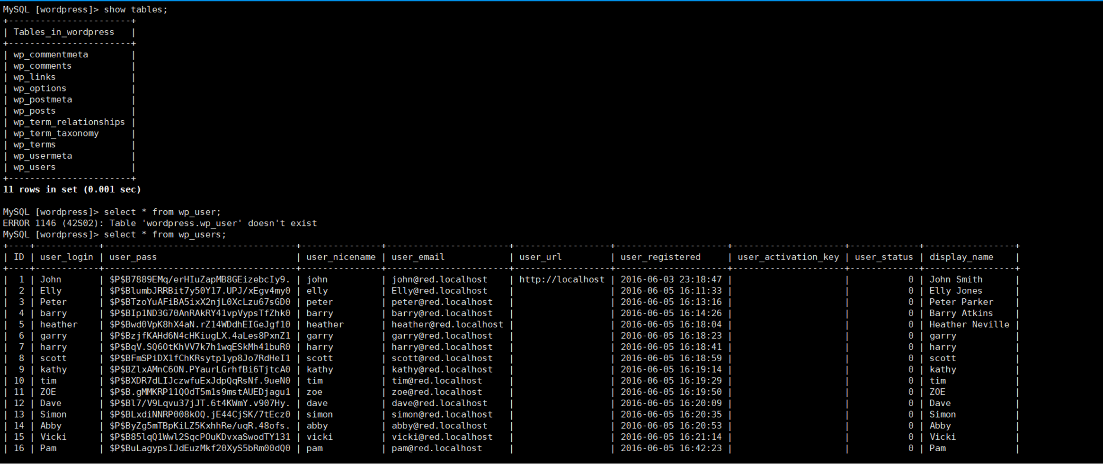Click the display_name column header
The width and height of the screenshot is (1103, 464).
(x=961, y=257)
